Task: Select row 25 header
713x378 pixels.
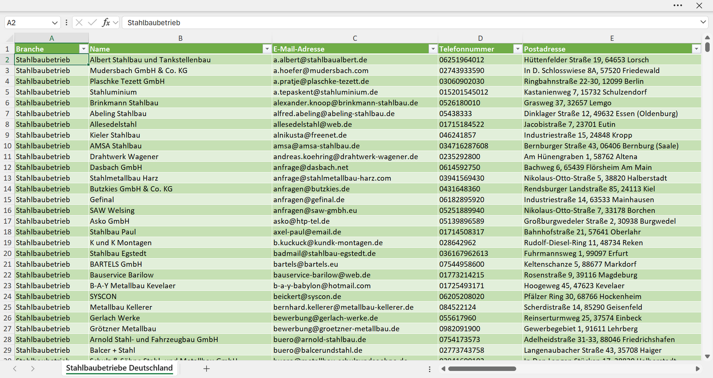Action: (x=7, y=307)
